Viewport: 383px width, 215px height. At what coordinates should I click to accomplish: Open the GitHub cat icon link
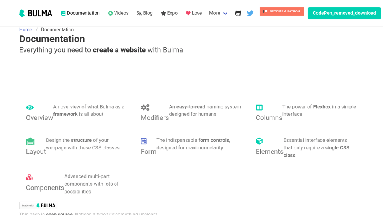pyautogui.click(x=238, y=13)
